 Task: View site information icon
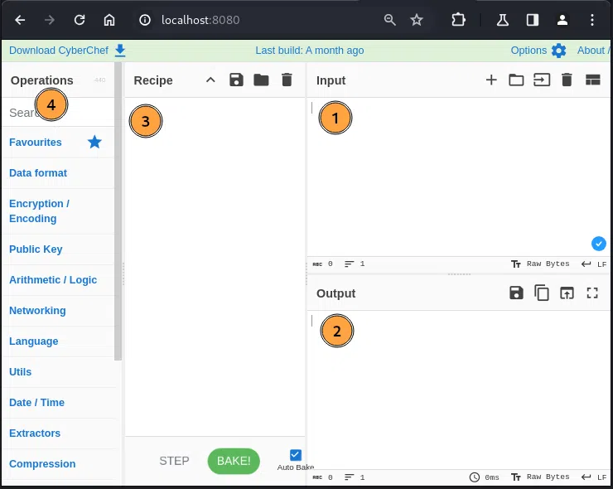tap(145, 20)
